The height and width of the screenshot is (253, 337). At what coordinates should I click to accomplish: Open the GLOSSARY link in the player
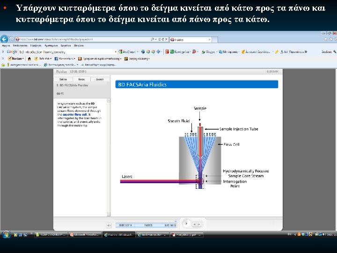[272, 71]
